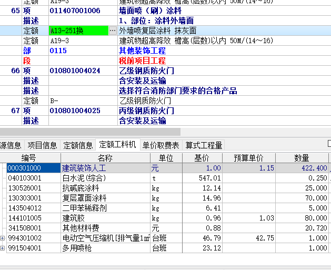Click empty budget price cell of 白水泥(综合)
The image size is (331, 270).
point(249,178)
